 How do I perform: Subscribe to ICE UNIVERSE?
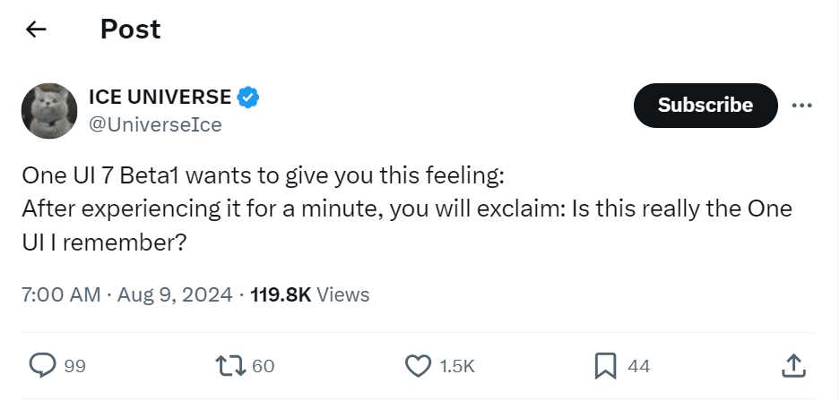pos(705,106)
